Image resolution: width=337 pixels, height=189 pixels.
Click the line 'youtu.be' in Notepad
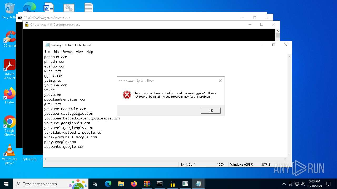pos(53,95)
